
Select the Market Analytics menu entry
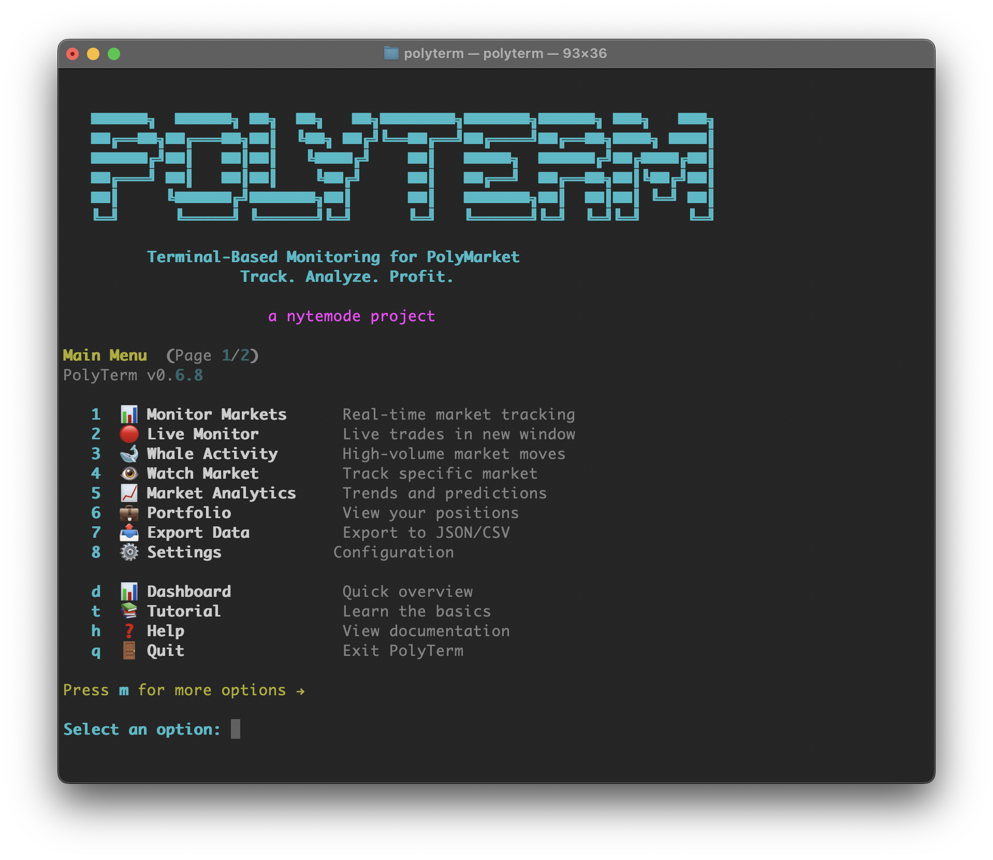222,493
